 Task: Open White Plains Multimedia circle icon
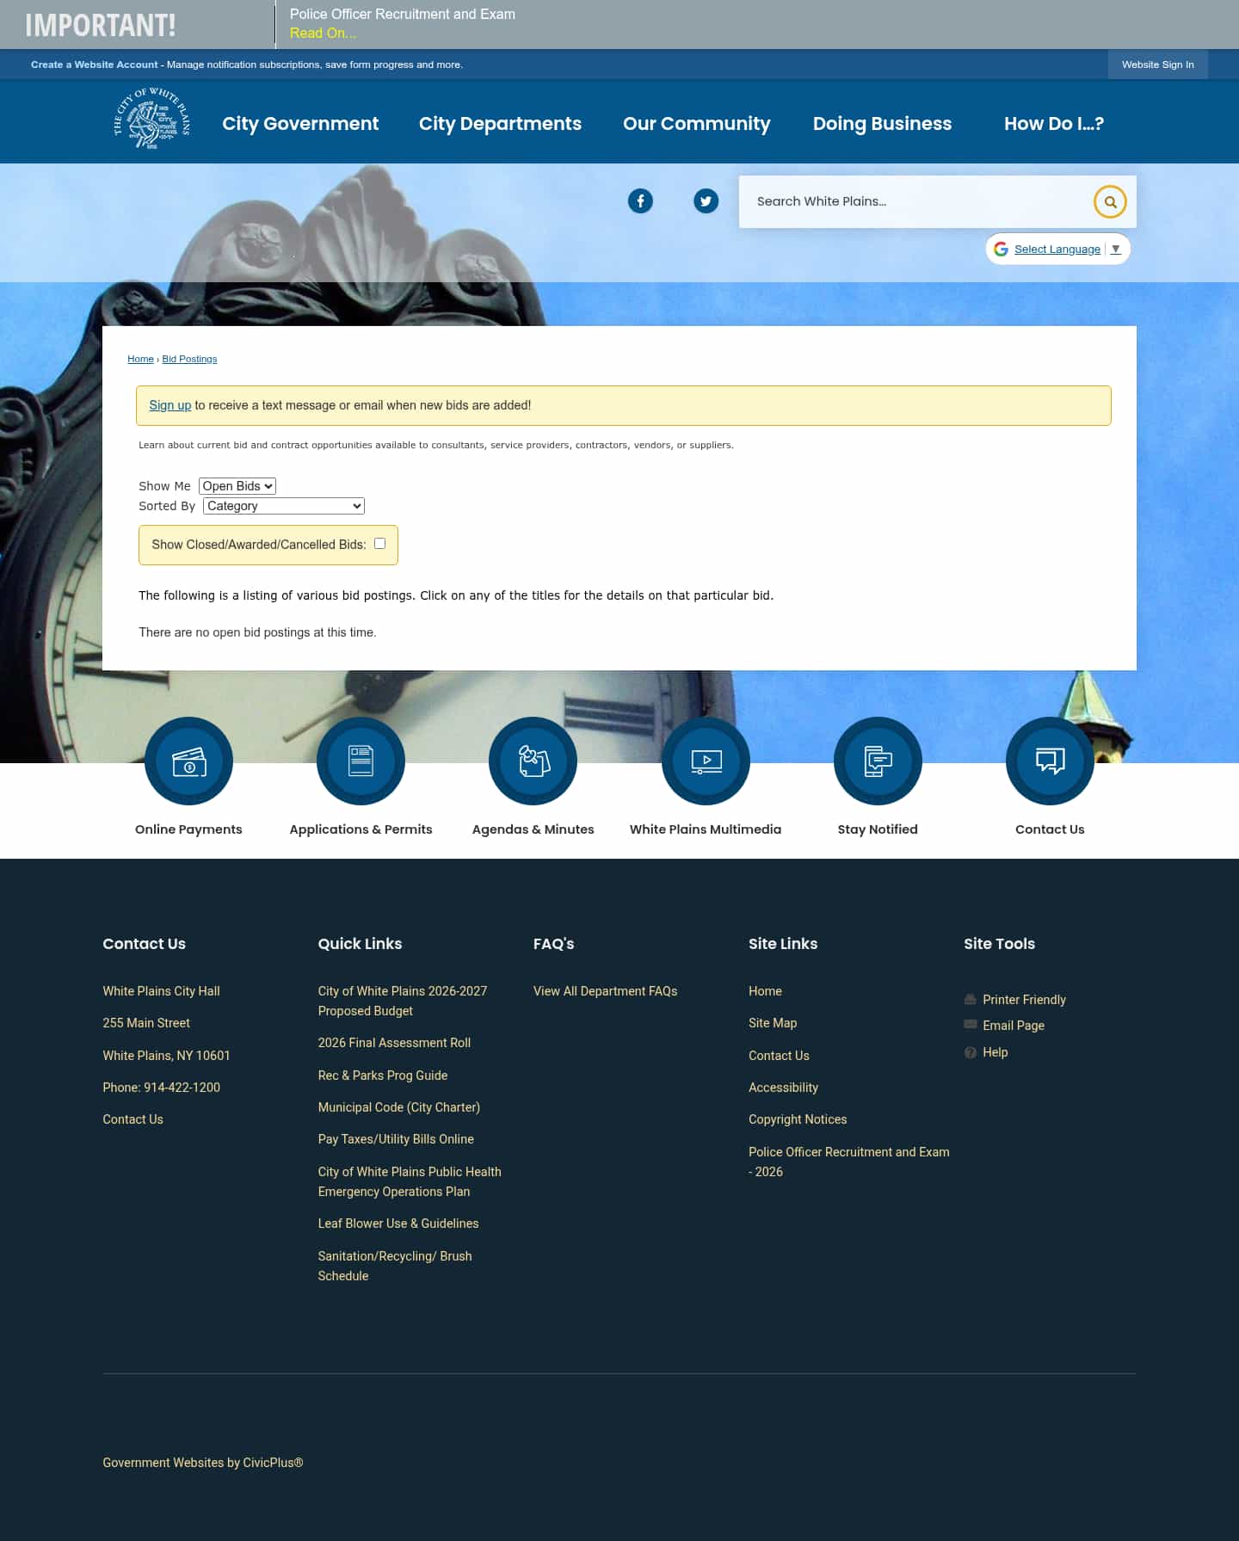point(706,761)
